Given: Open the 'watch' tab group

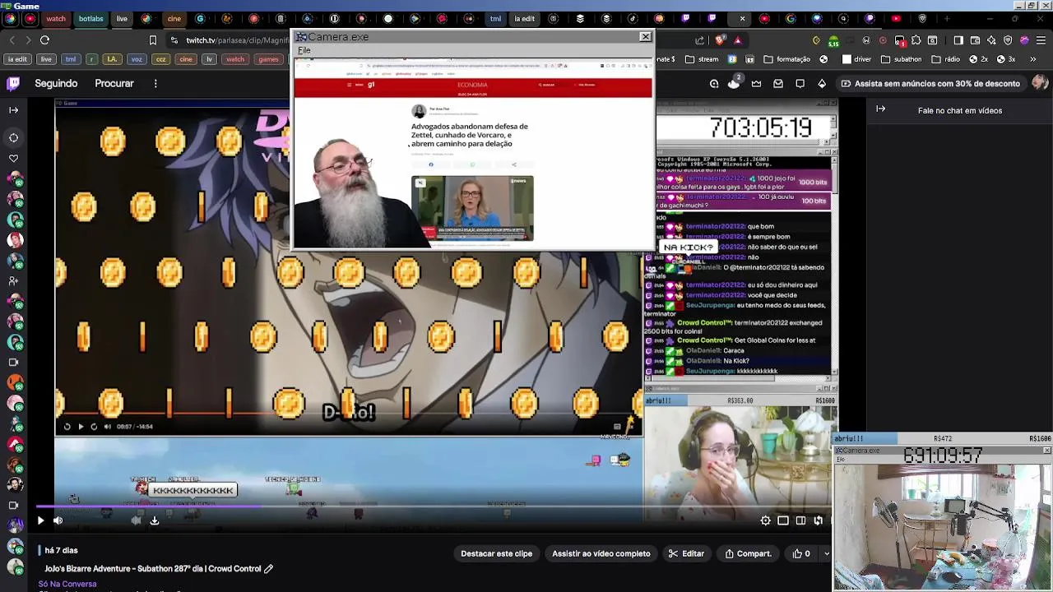Looking at the screenshot, I should pyautogui.click(x=56, y=18).
